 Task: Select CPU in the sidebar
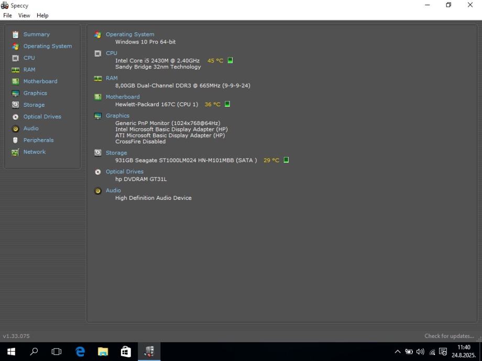pyautogui.click(x=29, y=58)
